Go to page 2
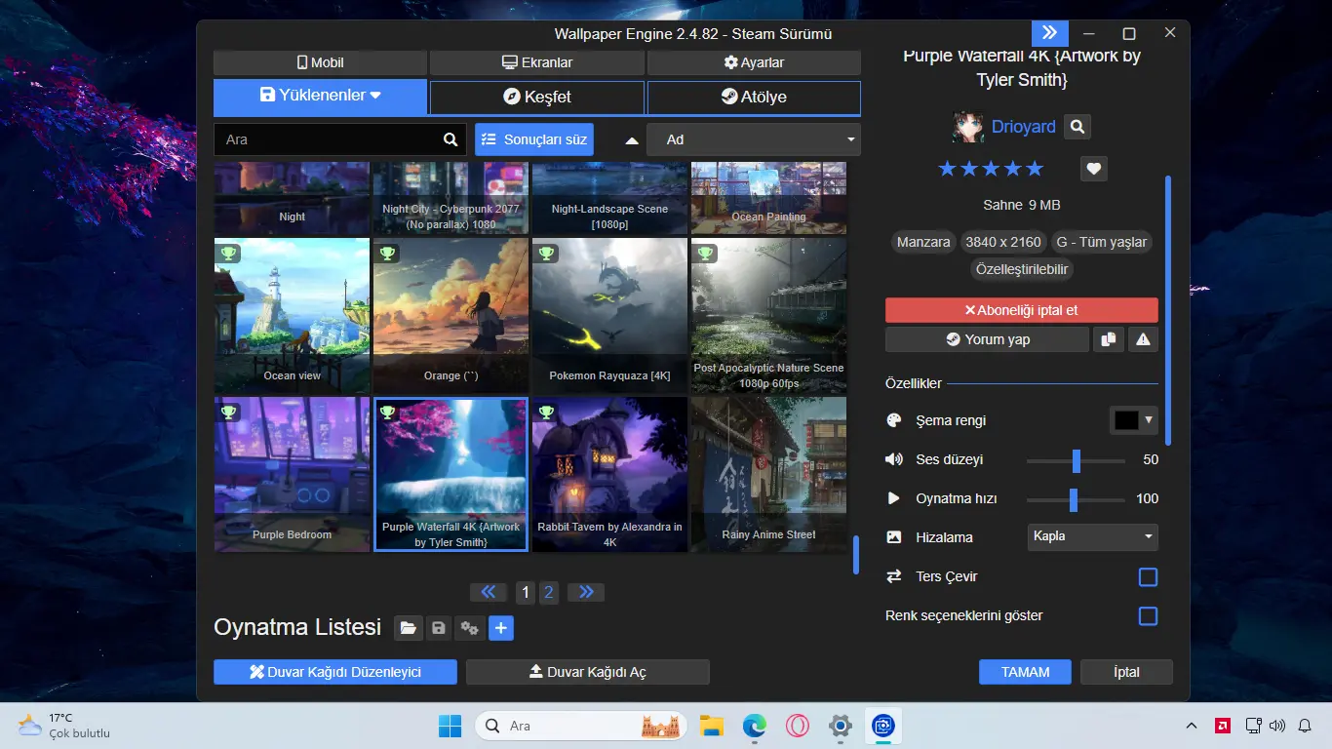 pyautogui.click(x=549, y=592)
